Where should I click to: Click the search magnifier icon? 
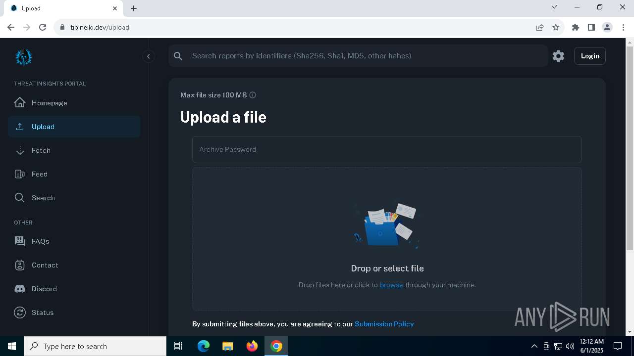point(178,56)
